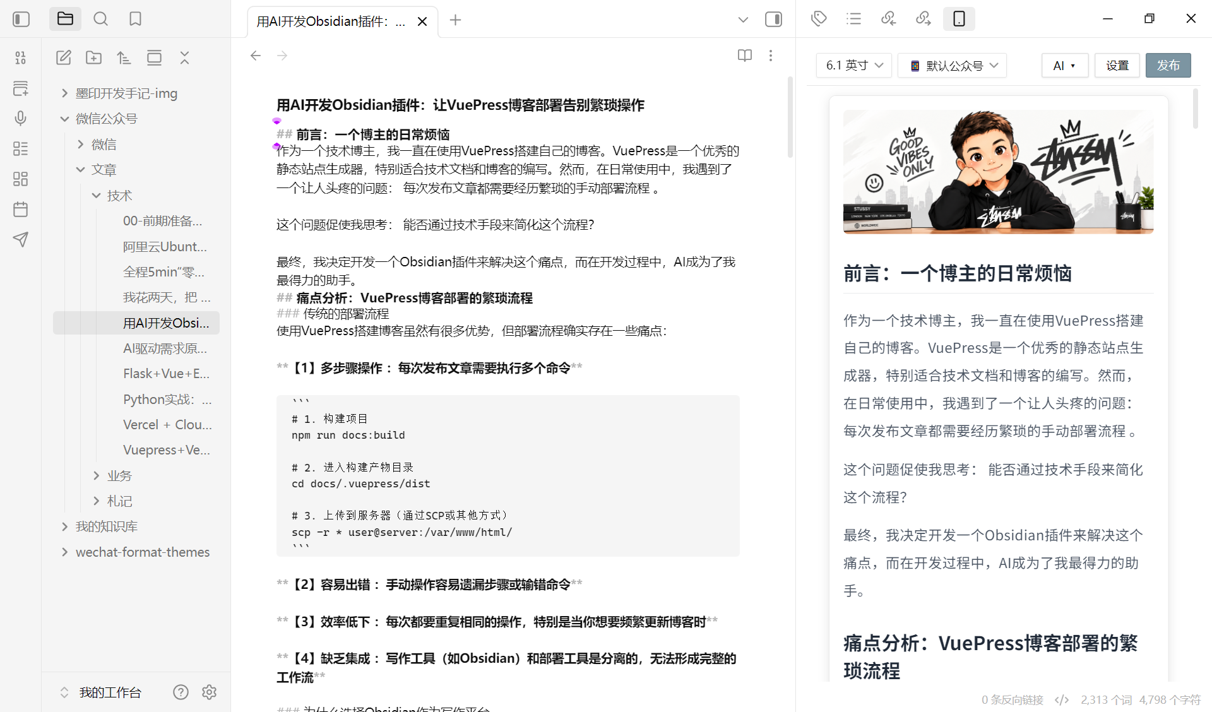
Task: Toggle source mode code icon in status bar
Action: coord(1062,699)
